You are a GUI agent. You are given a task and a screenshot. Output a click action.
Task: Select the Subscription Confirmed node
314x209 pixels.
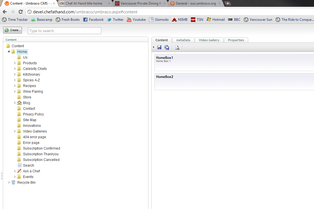42,148
